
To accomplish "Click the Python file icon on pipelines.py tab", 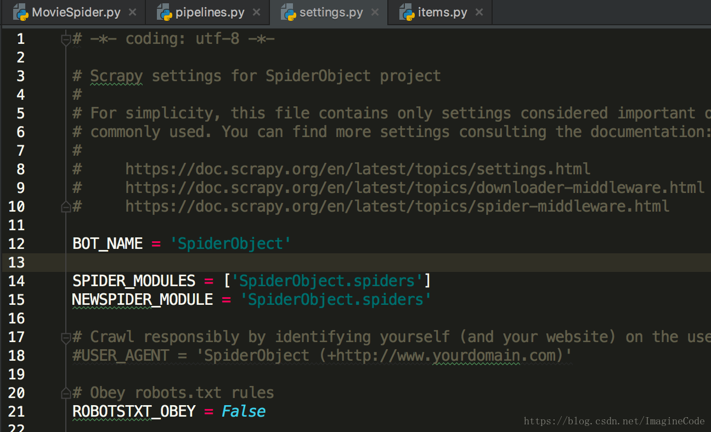I will coord(165,12).
